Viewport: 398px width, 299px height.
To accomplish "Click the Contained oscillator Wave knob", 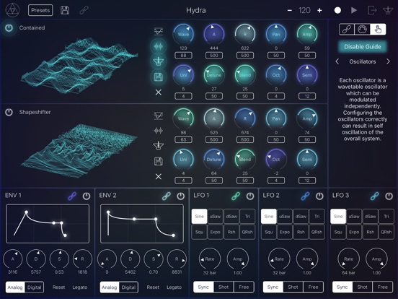I will 183,35.
